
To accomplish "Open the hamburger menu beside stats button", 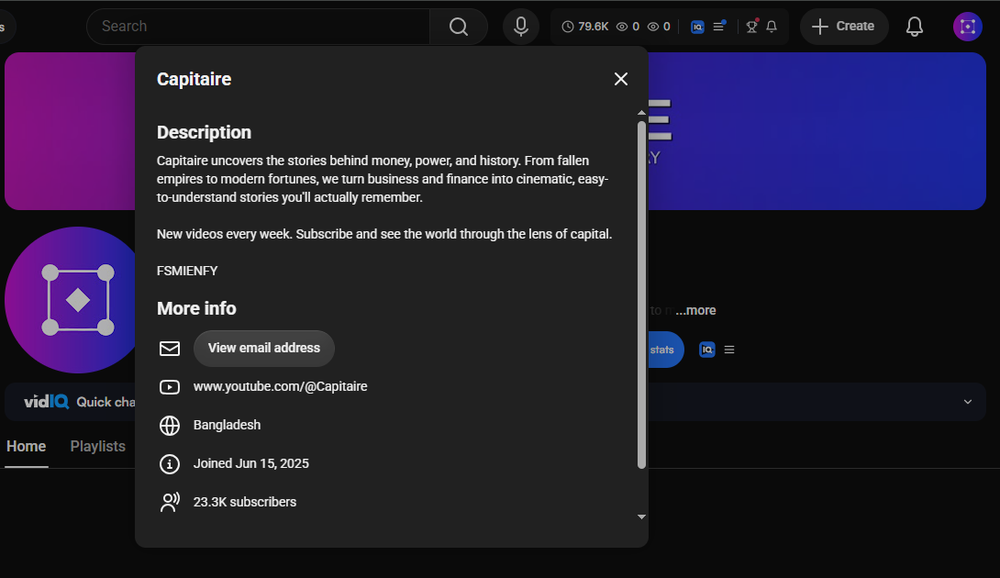I will [x=729, y=350].
